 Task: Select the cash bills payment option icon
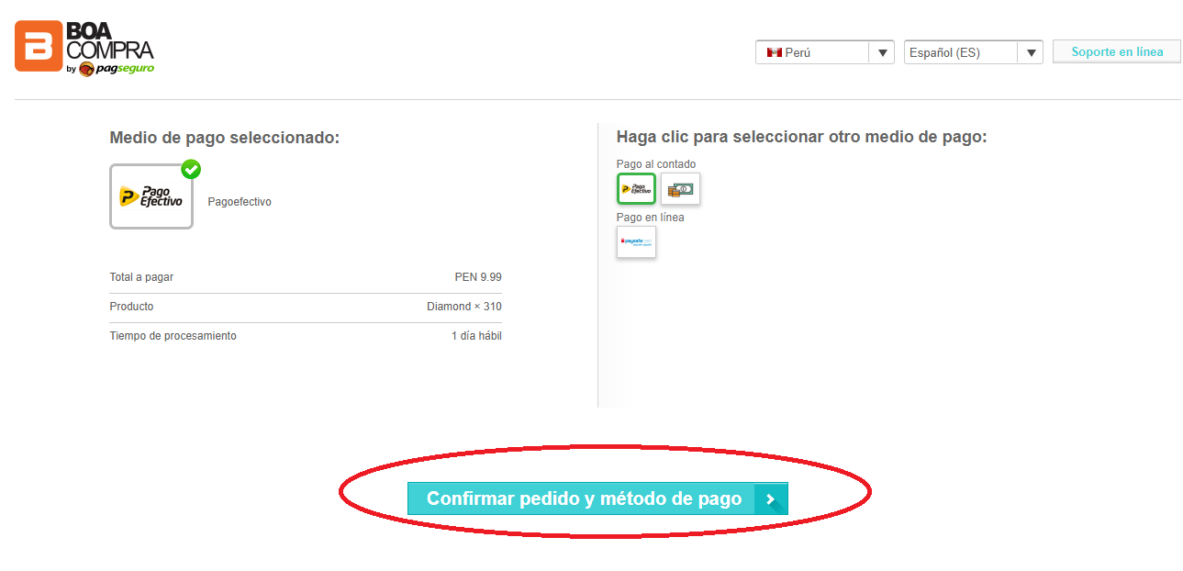coord(680,188)
